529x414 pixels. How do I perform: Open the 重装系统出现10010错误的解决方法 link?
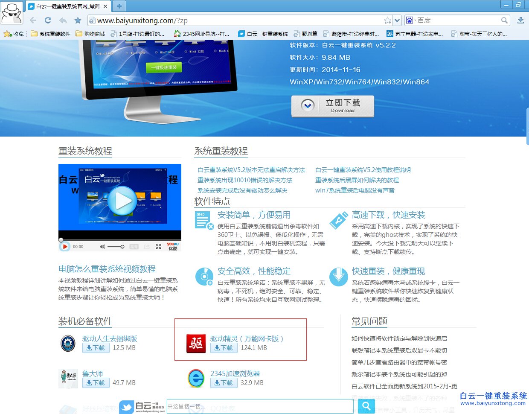click(246, 181)
